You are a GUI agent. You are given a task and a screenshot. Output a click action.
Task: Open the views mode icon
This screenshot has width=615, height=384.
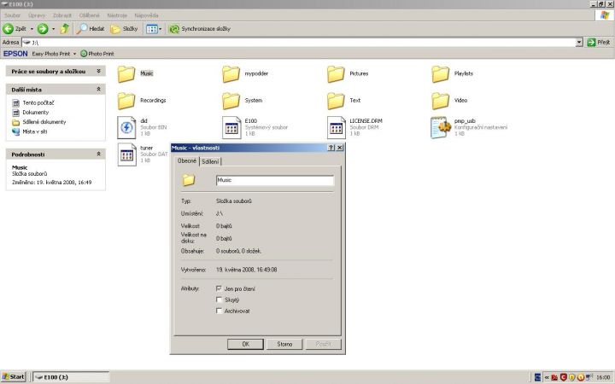(151, 29)
